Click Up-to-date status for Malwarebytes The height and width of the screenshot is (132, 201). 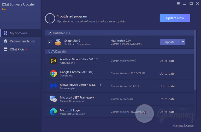pyautogui.click(x=167, y=86)
